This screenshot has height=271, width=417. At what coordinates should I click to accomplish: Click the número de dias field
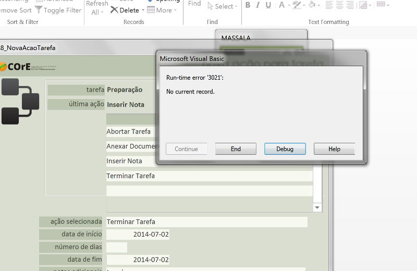(117, 247)
